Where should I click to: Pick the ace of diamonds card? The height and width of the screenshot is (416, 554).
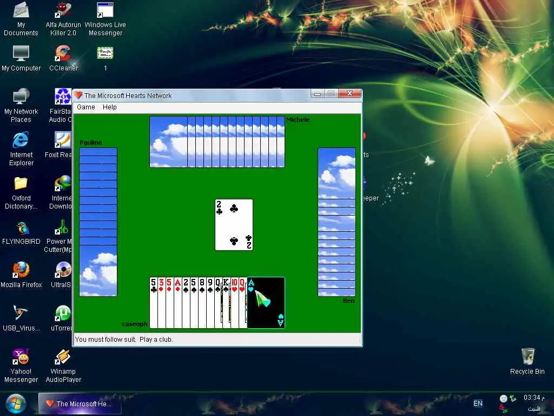[177, 303]
